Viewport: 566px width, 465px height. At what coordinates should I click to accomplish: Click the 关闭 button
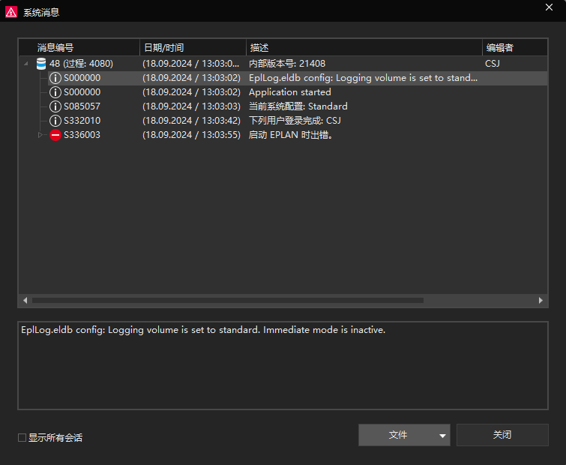click(x=502, y=435)
